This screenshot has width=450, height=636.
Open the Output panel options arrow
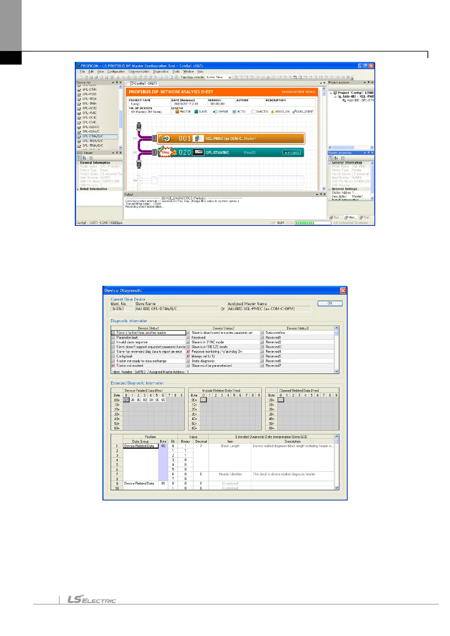317,195
